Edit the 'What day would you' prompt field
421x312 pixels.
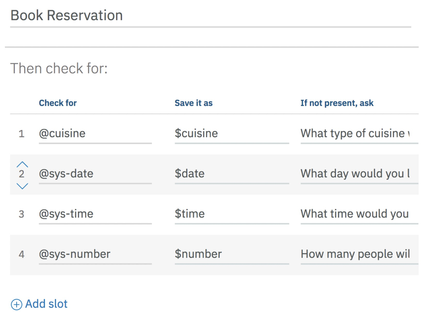tap(359, 174)
